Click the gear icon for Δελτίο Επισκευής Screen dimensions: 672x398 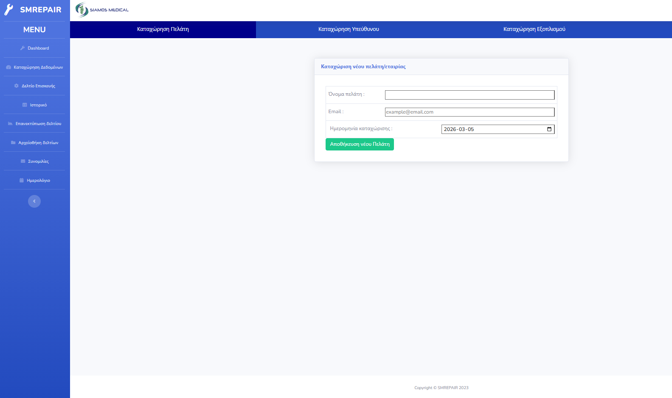(17, 86)
